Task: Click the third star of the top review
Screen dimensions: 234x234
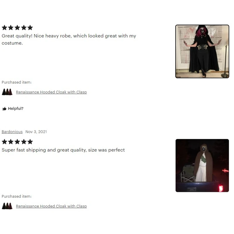Action: [x=17, y=27]
